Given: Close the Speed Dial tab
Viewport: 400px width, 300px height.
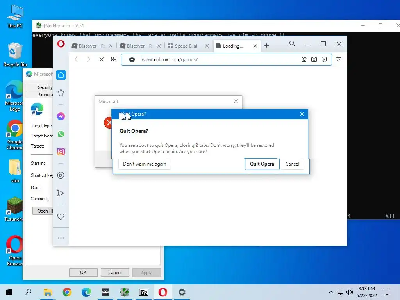Looking at the screenshot, I should click(x=207, y=46).
